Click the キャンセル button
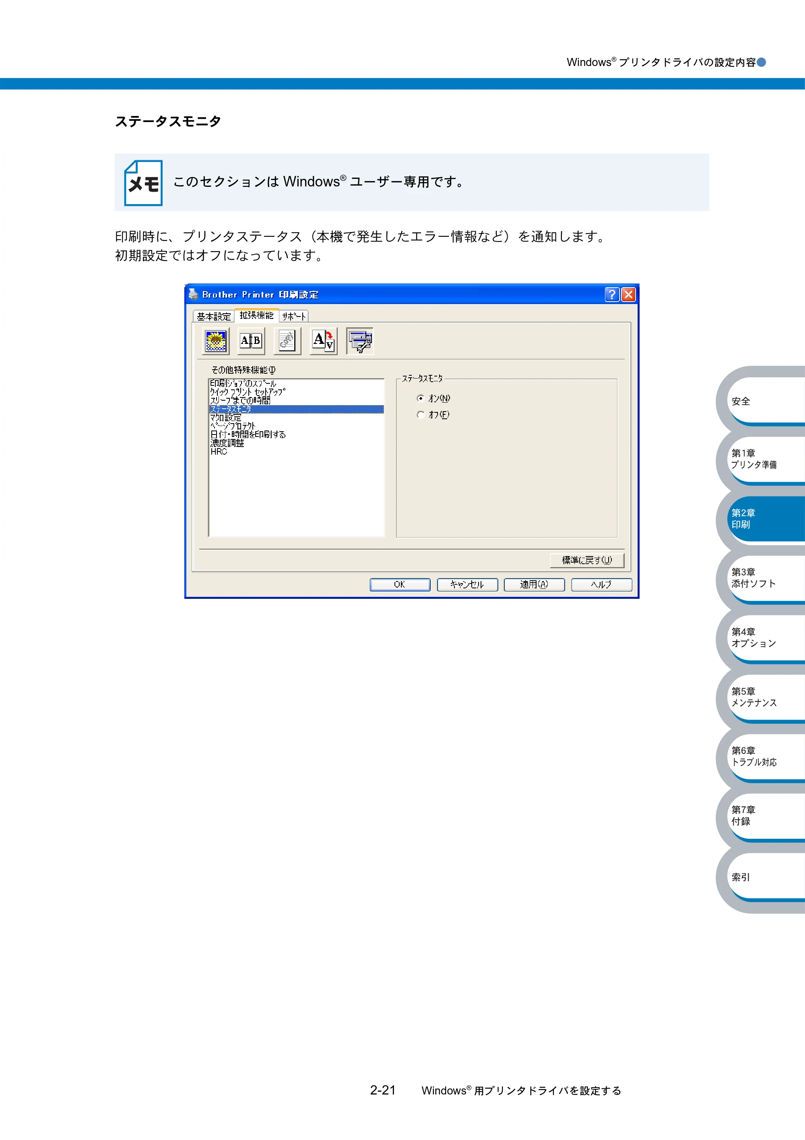The height and width of the screenshot is (1140, 805). (x=467, y=584)
